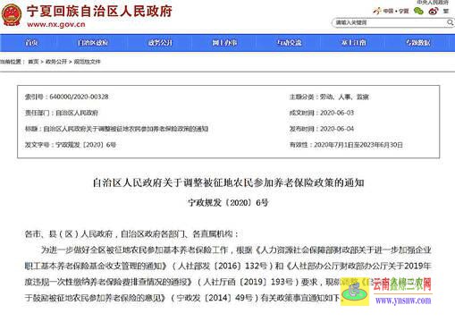The height and width of the screenshot is (322, 455).
Task: Open 自治区政府 navigation menu item
Action: pyautogui.click(x=92, y=43)
